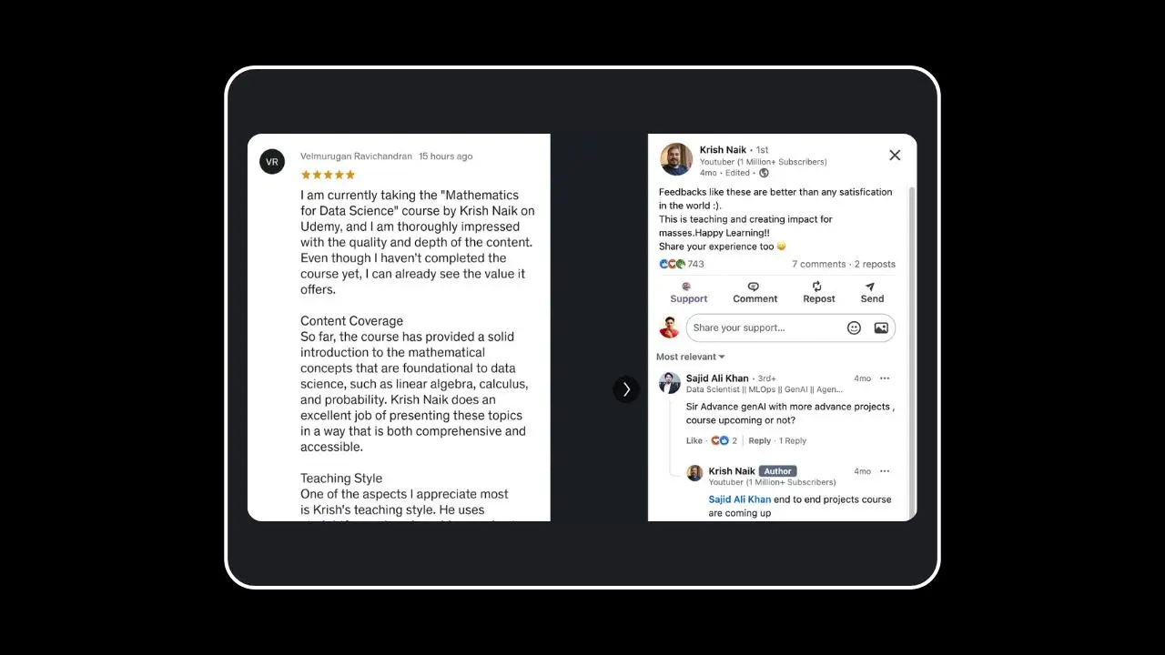Open the Comment action
The height and width of the screenshot is (655, 1165).
click(x=755, y=292)
